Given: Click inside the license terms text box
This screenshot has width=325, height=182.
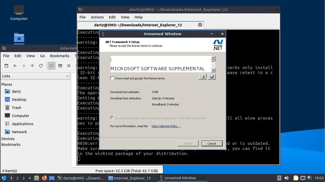Looking at the screenshot, I should point(161,64).
